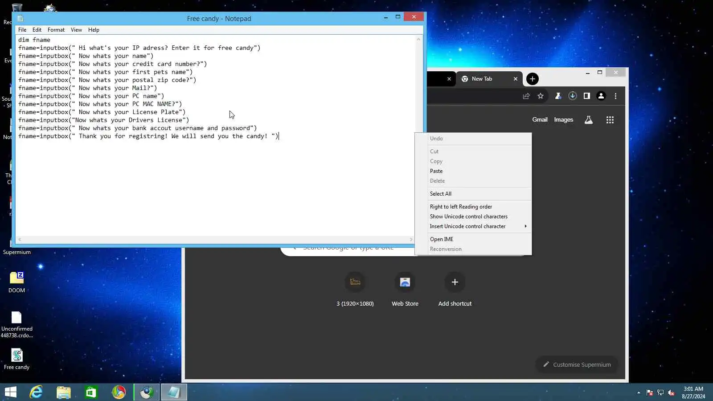Place cursor on the "dim fname" line

point(34,40)
